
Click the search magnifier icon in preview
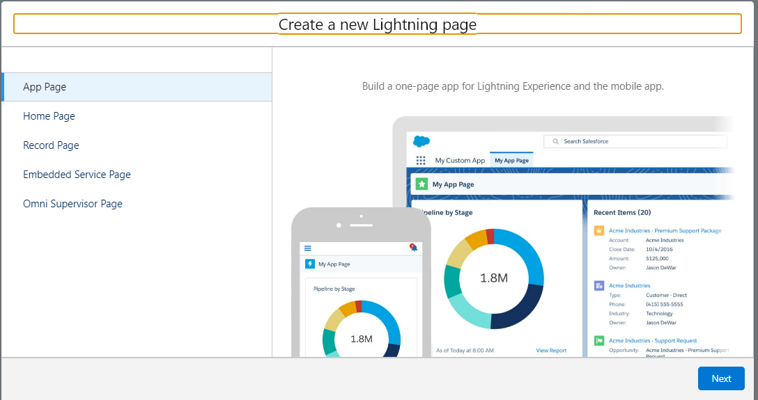555,141
